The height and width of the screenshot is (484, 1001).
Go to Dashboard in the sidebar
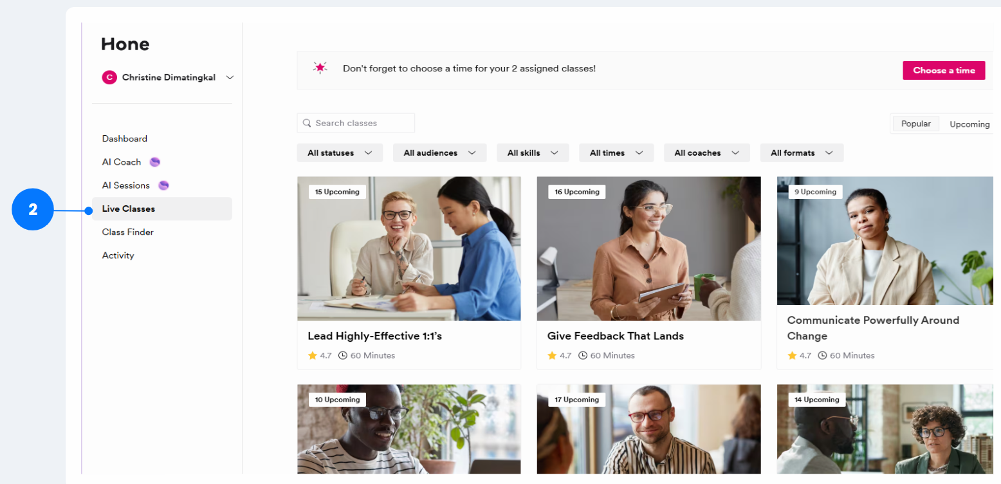[x=125, y=139]
